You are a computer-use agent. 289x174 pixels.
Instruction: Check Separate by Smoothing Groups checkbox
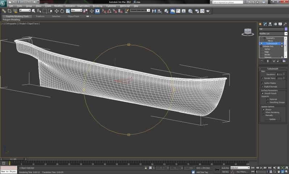(268, 102)
